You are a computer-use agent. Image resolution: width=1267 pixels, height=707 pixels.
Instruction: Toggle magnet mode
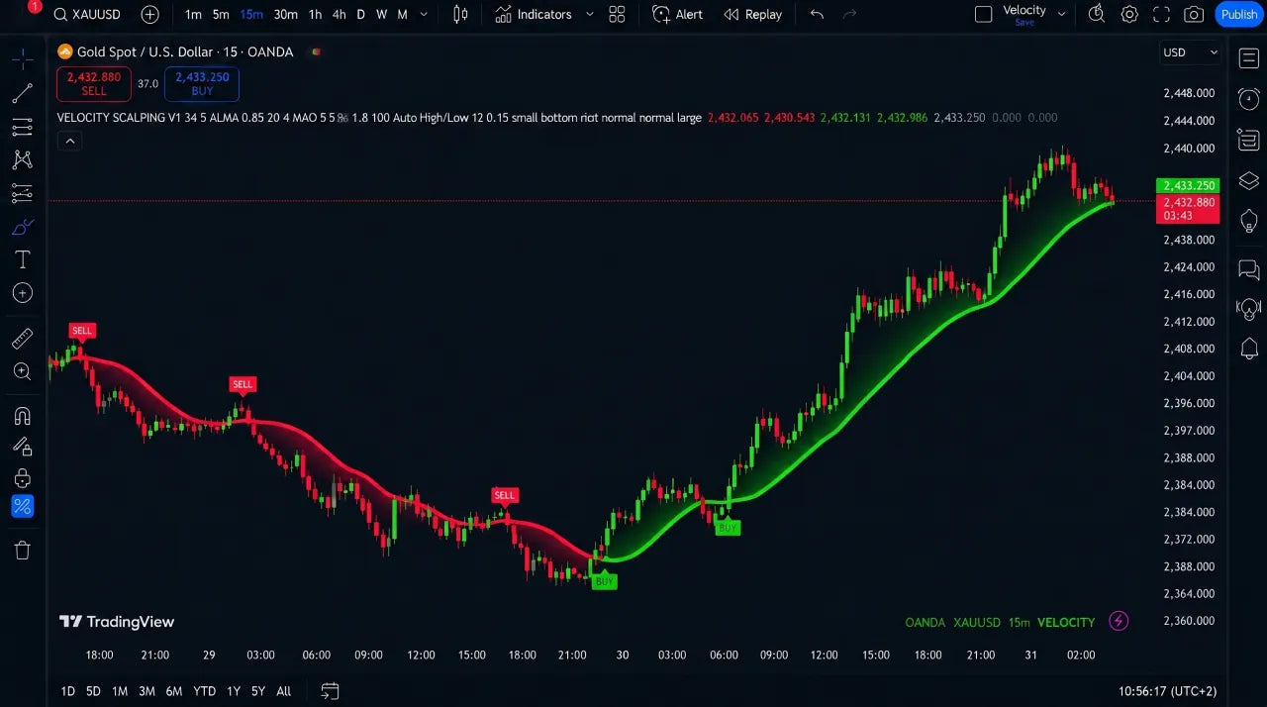point(22,416)
